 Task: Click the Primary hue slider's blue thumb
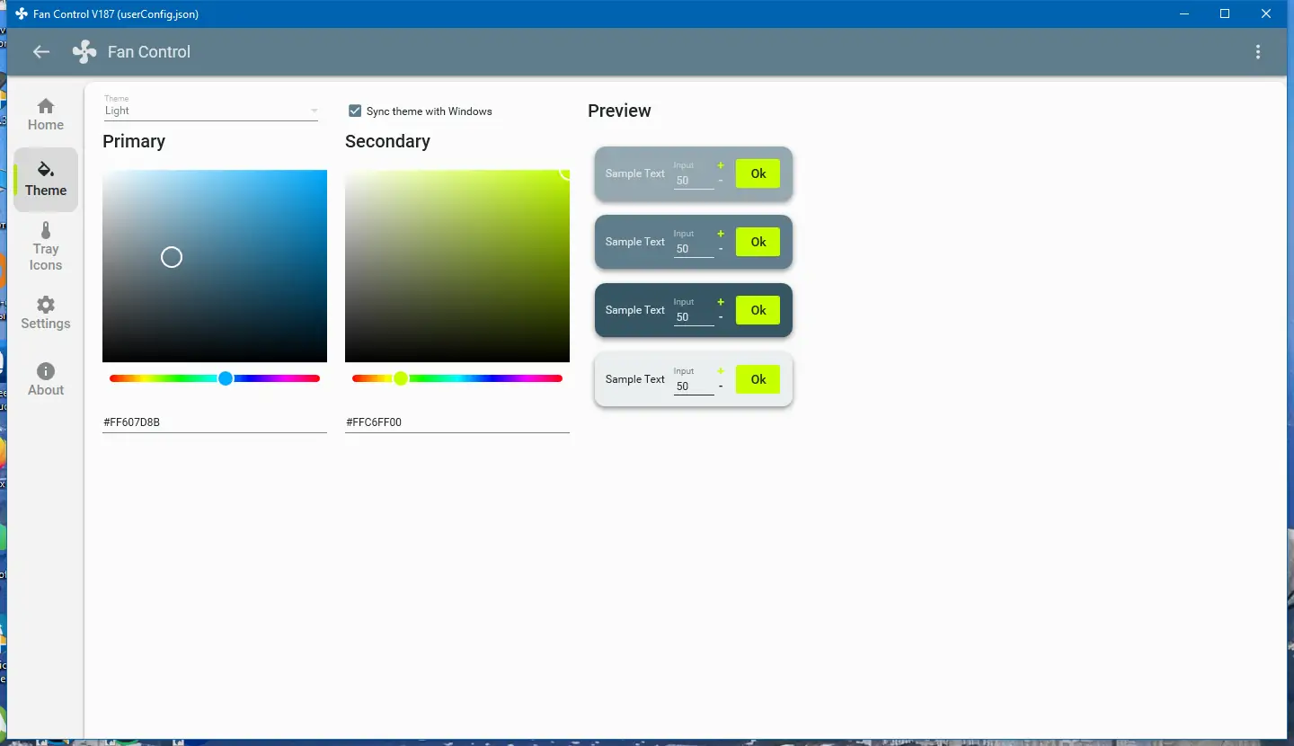point(226,378)
